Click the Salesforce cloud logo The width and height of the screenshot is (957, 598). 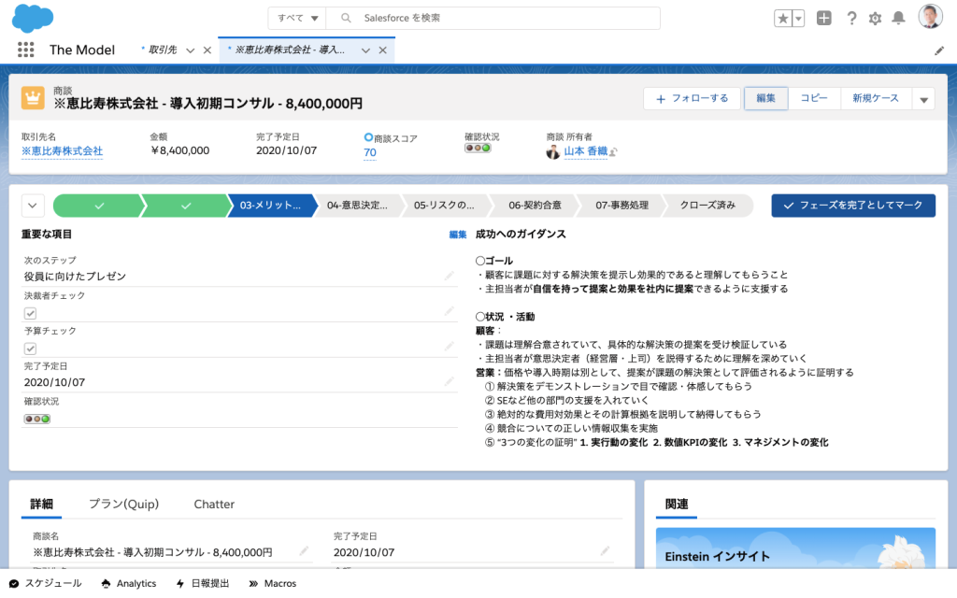point(34,18)
